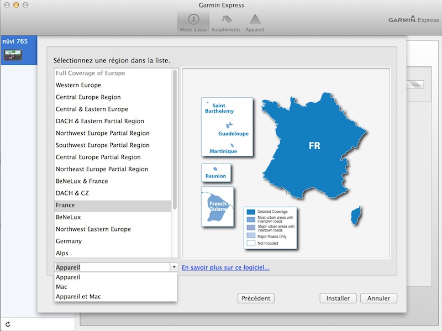The image size is (442, 331).
Task: Collapse the install destination dropdown arrow
Action: tap(174, 267)
